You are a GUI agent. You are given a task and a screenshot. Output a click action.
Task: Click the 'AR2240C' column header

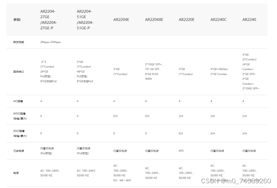coord(219,19)
